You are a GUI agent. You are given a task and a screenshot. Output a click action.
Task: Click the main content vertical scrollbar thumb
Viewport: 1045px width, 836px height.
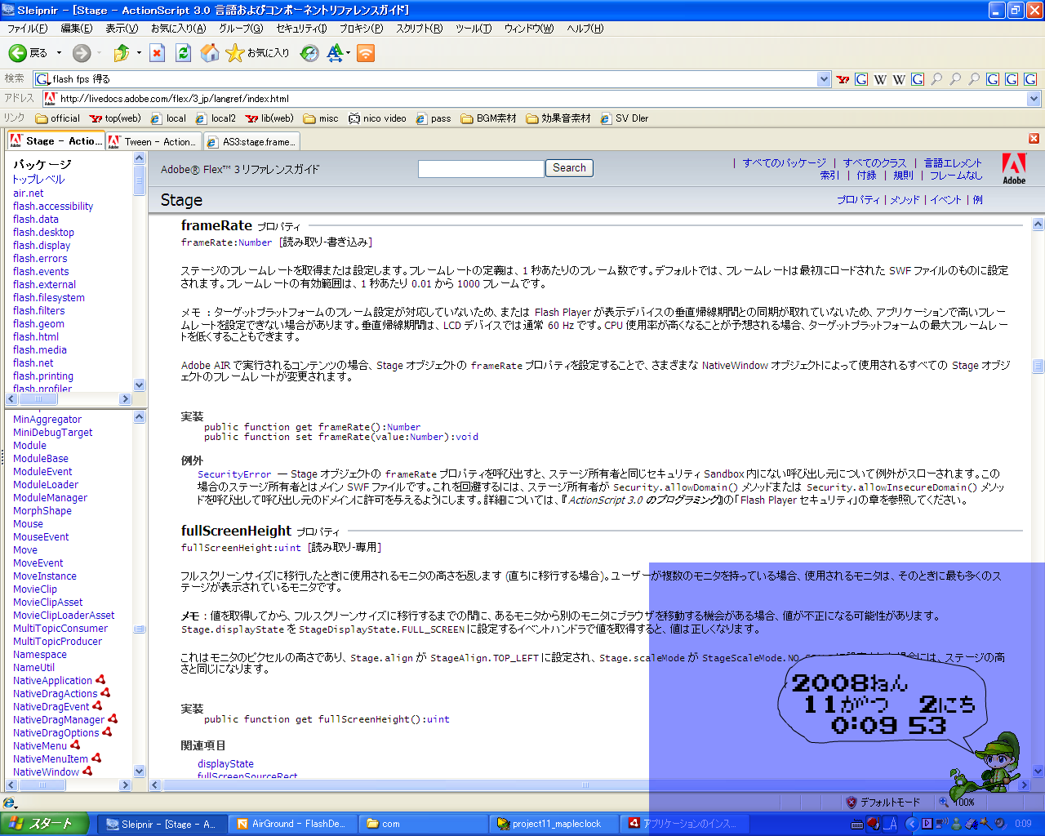(1038, 366)
